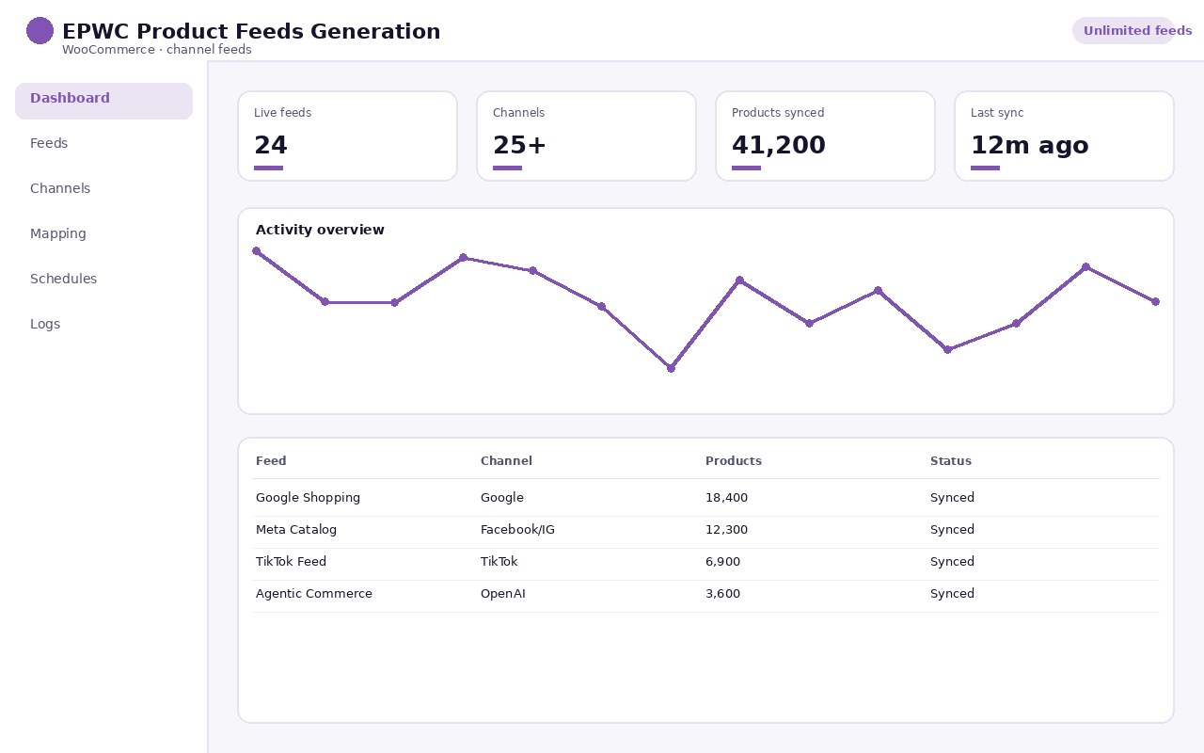Select the Meta Catalog feed name
This screenshot has width=1204, height=753.
coord(296,530)
